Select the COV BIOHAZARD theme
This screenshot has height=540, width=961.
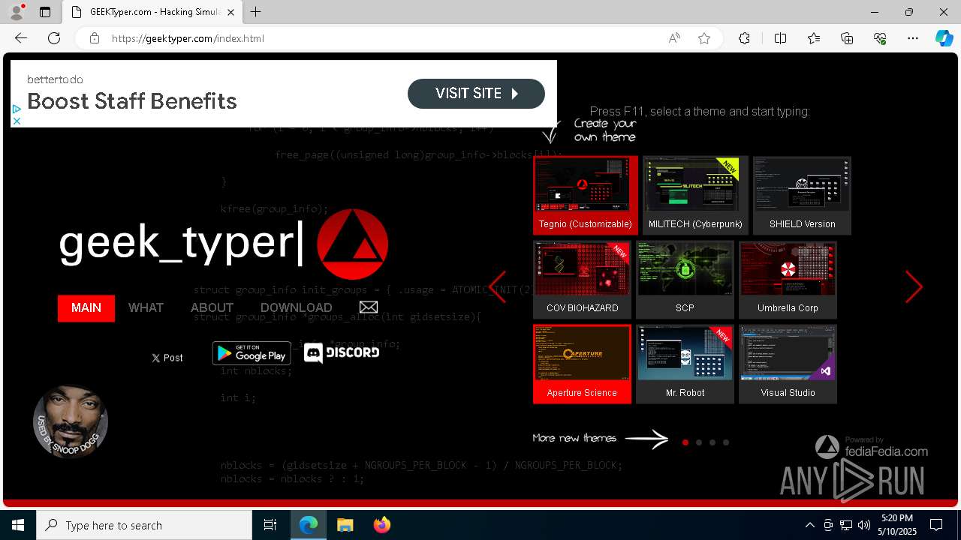(x=583, y=280)
